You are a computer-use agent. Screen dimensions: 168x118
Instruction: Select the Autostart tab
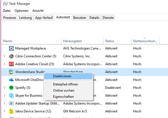[63, 17]
